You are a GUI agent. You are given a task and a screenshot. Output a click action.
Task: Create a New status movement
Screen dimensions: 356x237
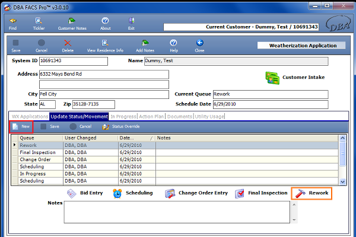click(x=21, y=127)
